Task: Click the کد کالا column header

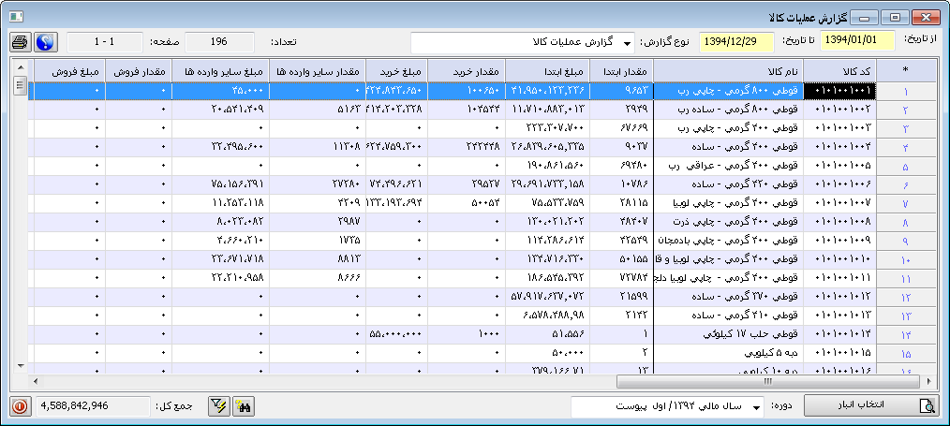Action: point(840,69)
